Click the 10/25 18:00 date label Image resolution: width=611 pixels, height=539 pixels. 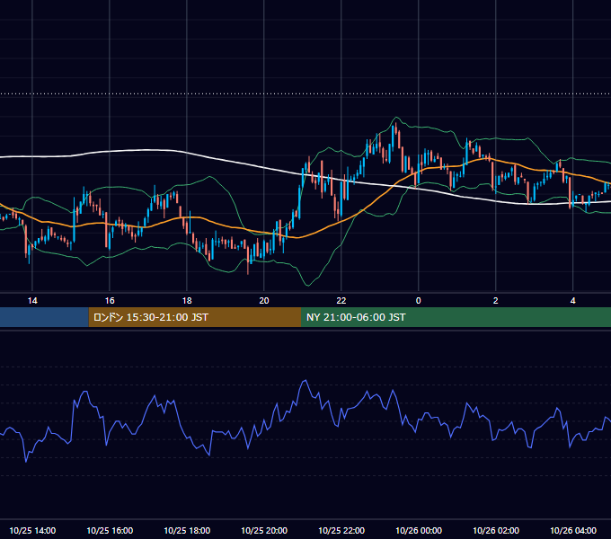click(x=187, y=530)
